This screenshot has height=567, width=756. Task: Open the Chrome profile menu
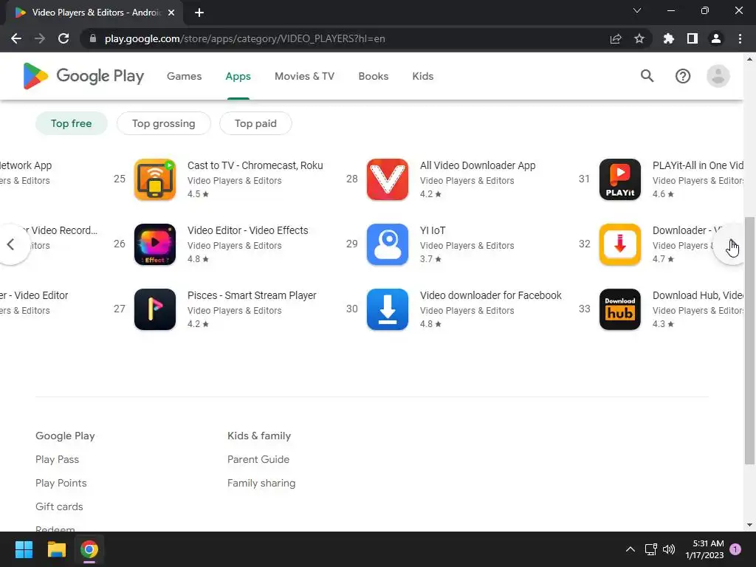pyautogui.click(x=716, y=38)
